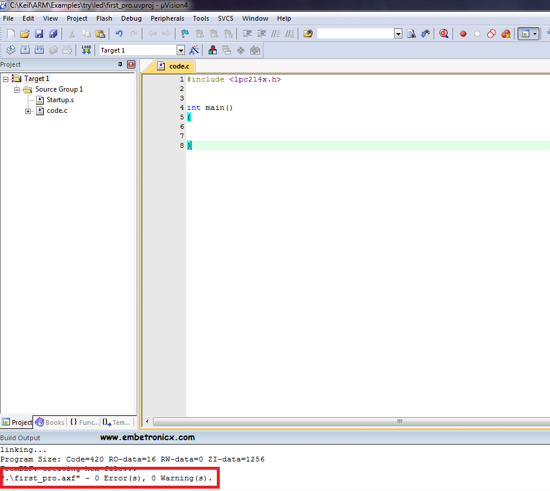
Task: Save all files icon
Action: (53, 34)
